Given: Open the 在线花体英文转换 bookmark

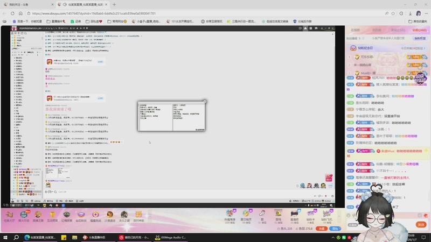Looking at the screenshot, I should pos(275,21).
